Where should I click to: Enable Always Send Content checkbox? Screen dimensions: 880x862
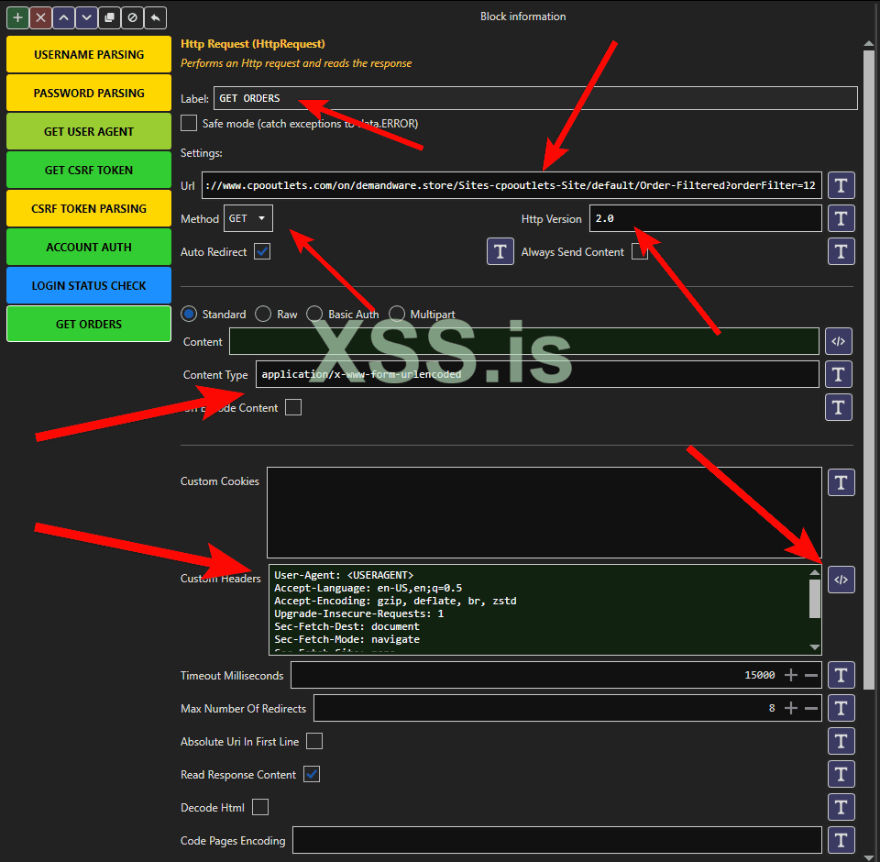click(x=639, y=251)
